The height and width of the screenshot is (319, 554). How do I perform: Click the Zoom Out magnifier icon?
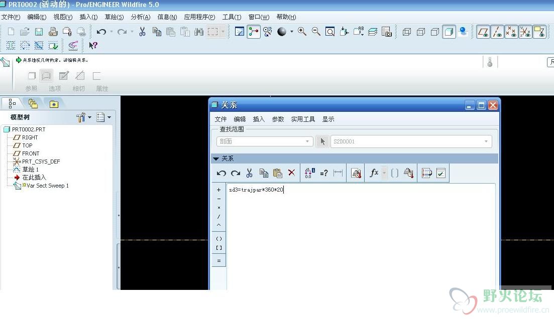316,32
